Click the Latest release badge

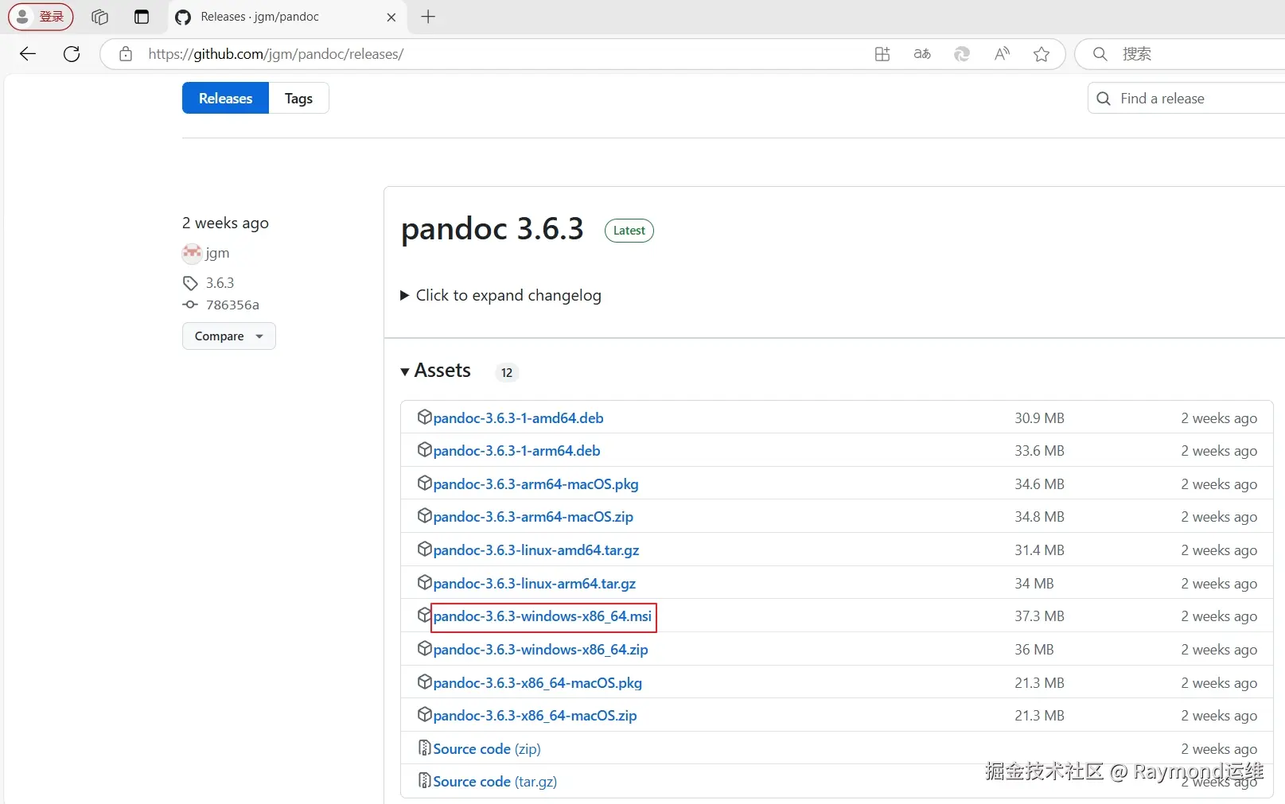coord(629,231)
